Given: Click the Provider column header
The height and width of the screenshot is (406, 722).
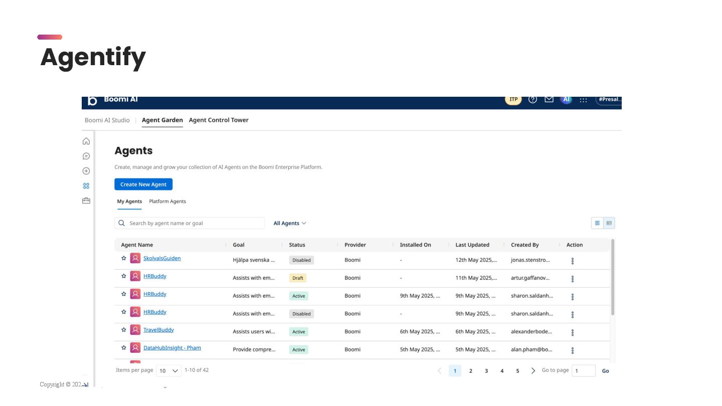Looking at the screenshot, I should tap(355, 245).
